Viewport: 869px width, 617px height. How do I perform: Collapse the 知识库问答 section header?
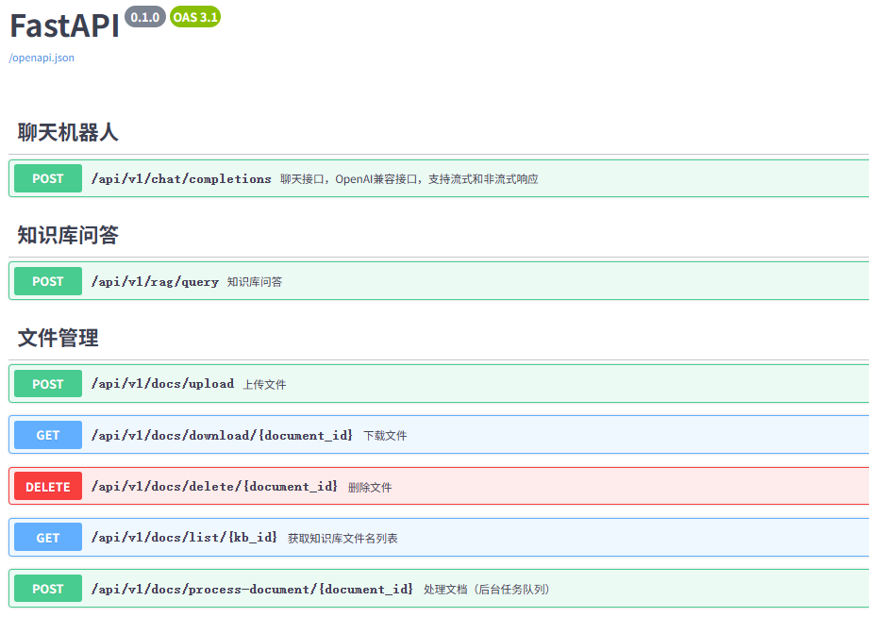(68, 235)
